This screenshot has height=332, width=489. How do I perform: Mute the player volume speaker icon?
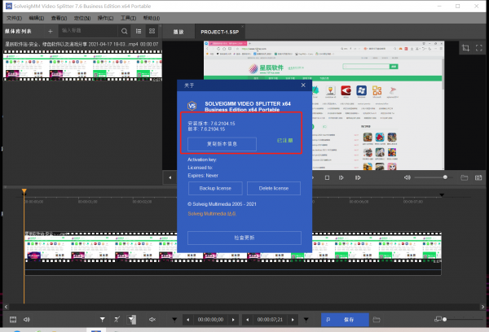[x=407, y=177]
